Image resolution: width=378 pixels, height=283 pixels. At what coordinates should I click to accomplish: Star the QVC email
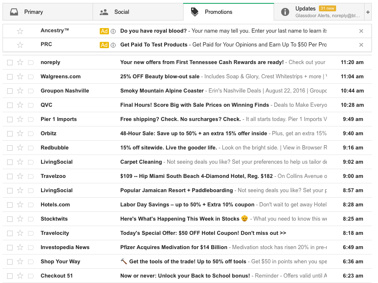[x=20, y=105]
